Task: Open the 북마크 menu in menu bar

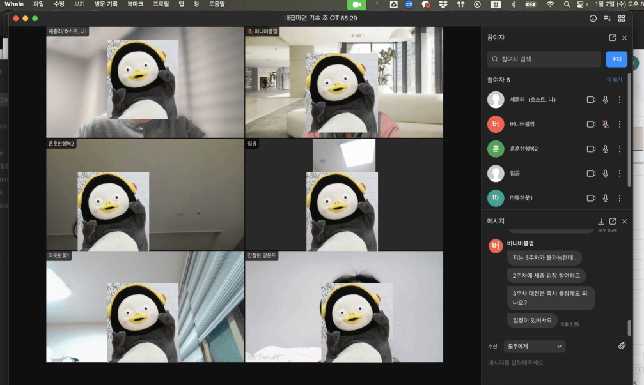Action: 135,4
